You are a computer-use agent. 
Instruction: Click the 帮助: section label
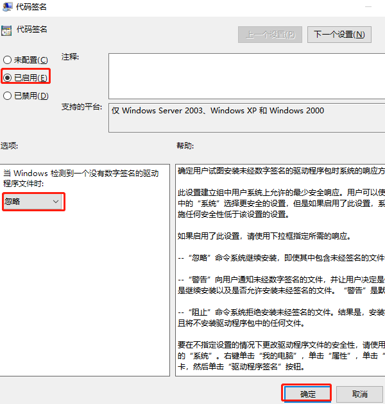(x=185, y=146)
